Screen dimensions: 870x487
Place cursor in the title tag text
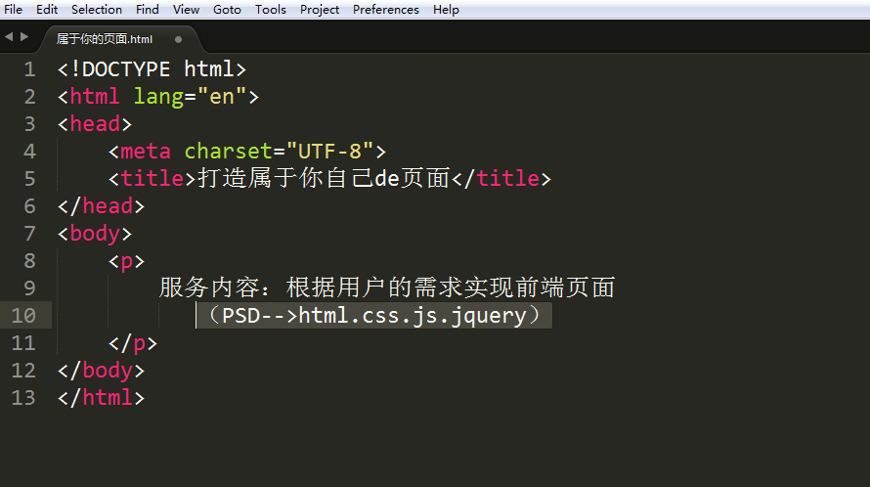[323, 179]
